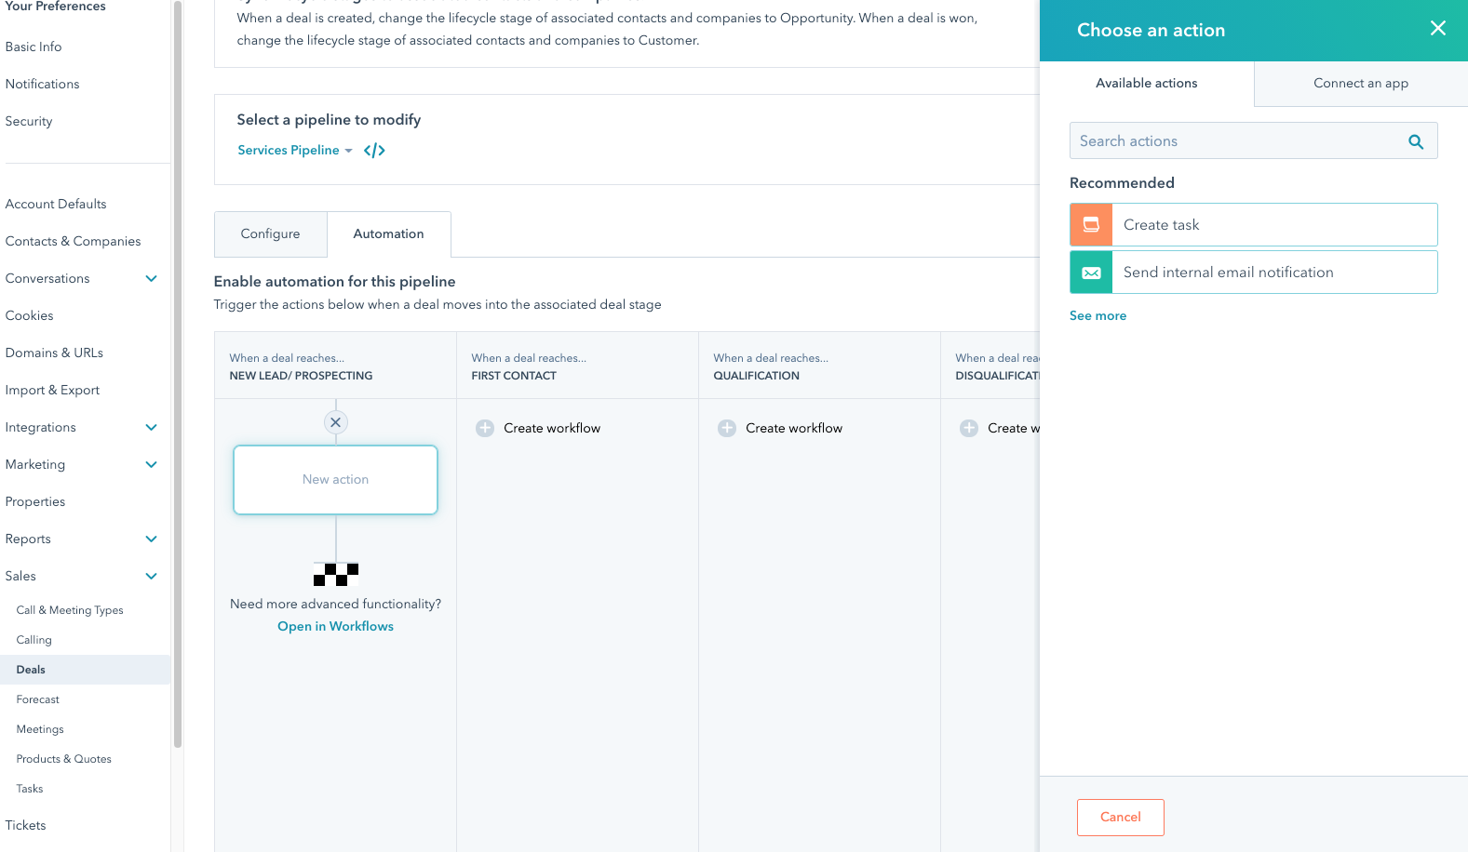The height and width of the screenshot is (852, 1468).
Task: Click the See more link
Action: [1098, 316]
